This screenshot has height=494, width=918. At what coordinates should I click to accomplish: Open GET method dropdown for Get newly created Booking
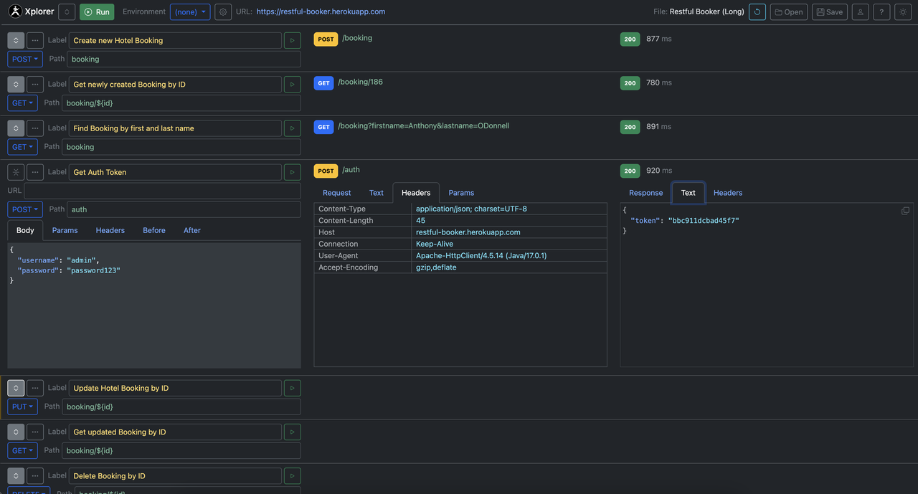tap(22, 103)
